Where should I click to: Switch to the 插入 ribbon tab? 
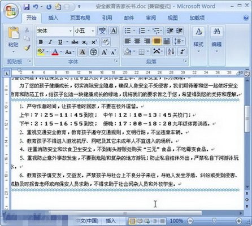pyautogui.click(x=53, y=18)
